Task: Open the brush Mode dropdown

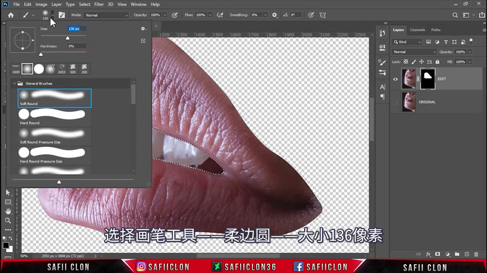Action: (x=106, y=15)
